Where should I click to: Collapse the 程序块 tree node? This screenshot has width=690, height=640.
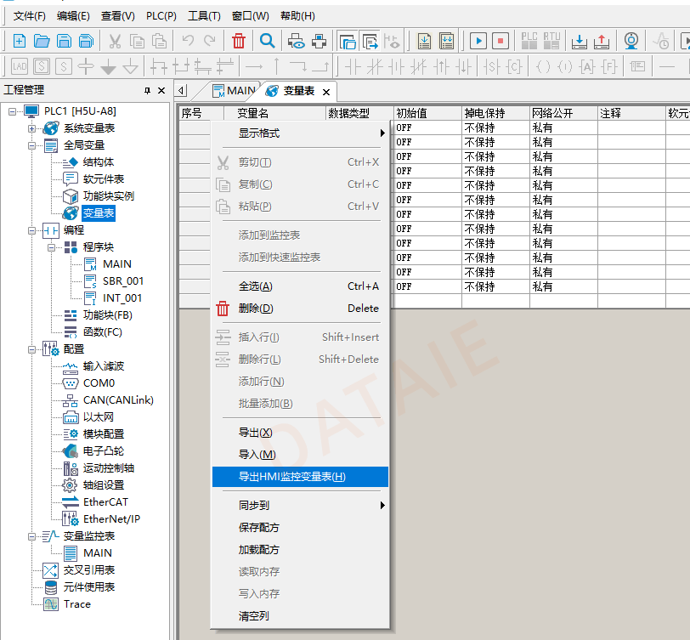pyautogui.click(x=52, y=247)
